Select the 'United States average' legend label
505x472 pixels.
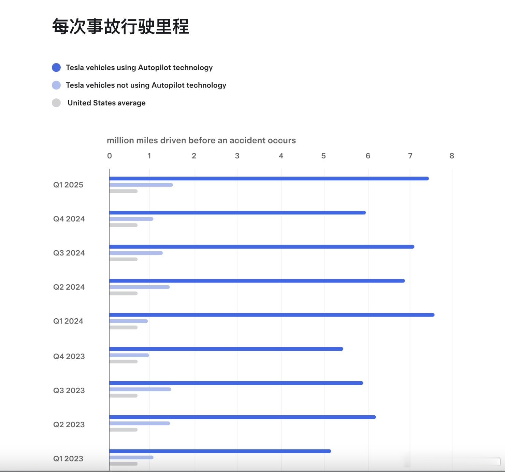pos(106,103)
